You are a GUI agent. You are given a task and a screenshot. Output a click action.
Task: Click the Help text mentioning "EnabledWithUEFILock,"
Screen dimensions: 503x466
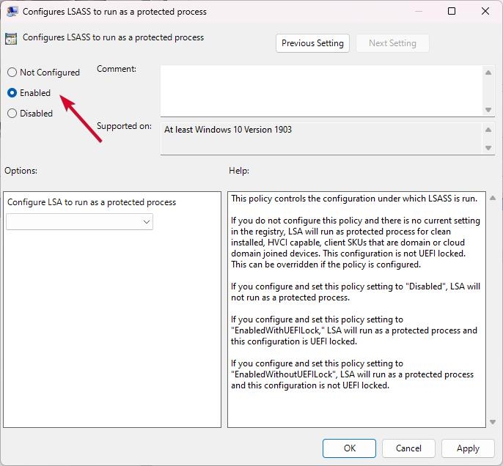(354, 330)
